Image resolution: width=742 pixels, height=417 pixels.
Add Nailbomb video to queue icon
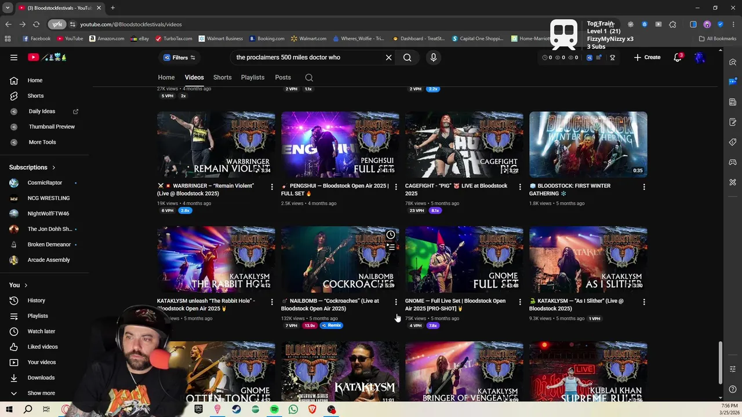pos(391,247)
